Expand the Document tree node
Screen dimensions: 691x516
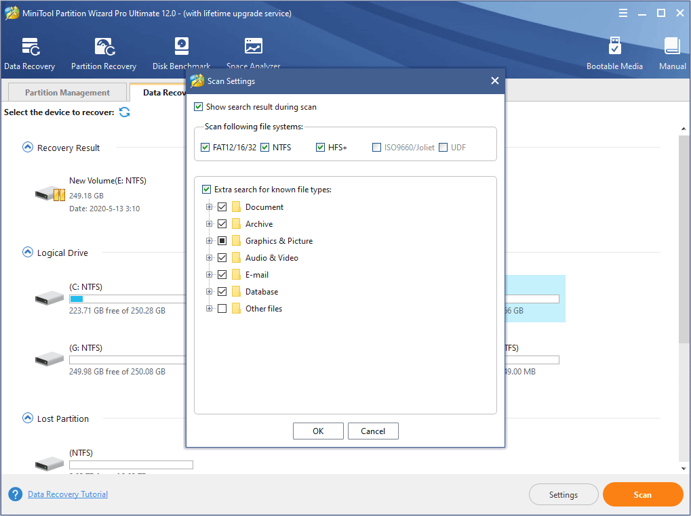point(210,207)
